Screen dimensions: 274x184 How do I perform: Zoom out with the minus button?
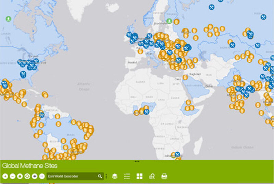click(x=13, y=176)
